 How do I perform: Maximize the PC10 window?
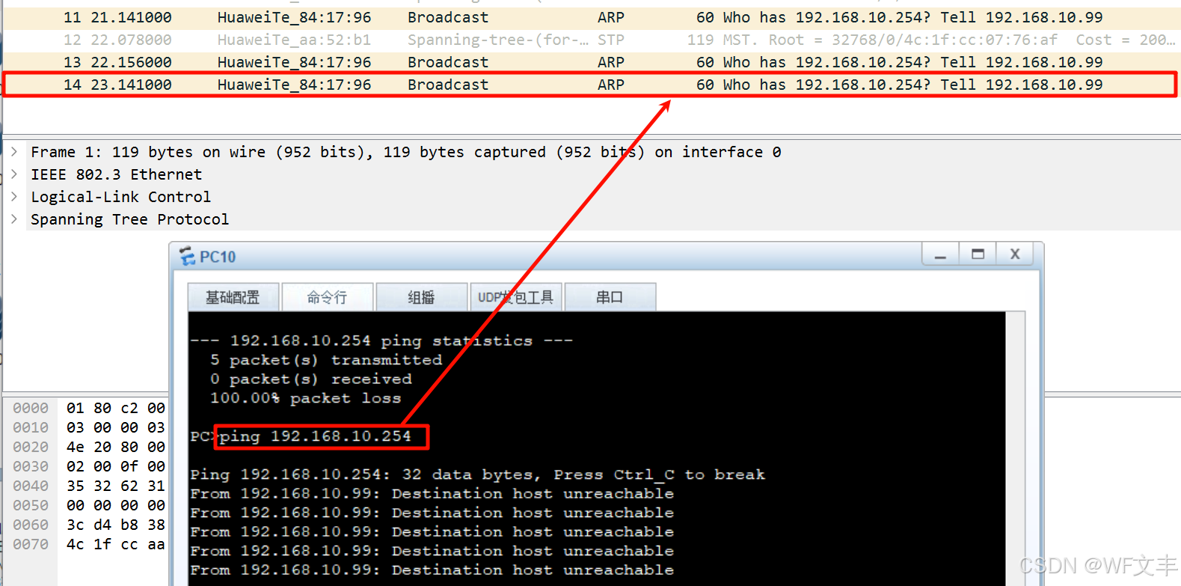click(978, 254)
